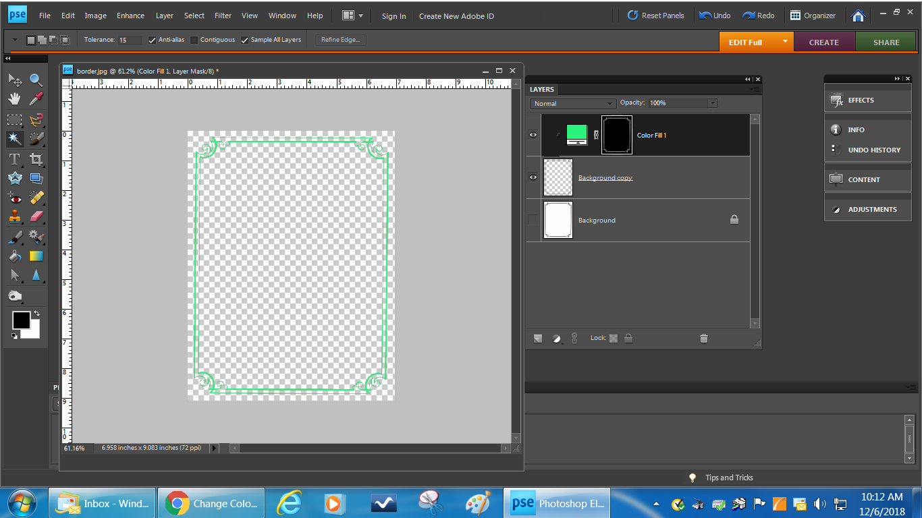The height and width of the screenshot is (518, 922).
Task: Collapse the Layers panel group
Action: coord(748,79)
